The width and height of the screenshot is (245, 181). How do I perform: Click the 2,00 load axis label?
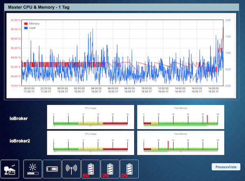coord(228,20)
